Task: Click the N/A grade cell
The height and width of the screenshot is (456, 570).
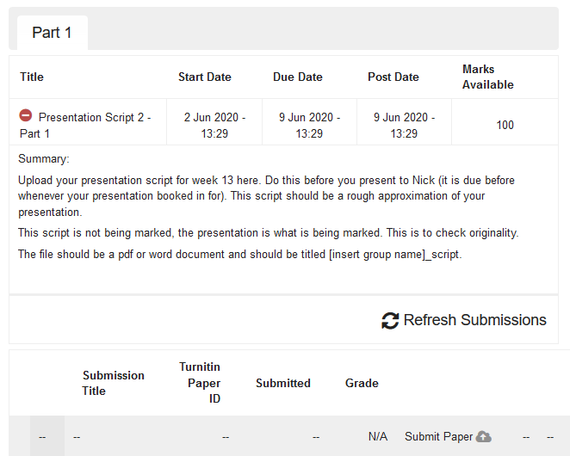Action: pos(378,436)
